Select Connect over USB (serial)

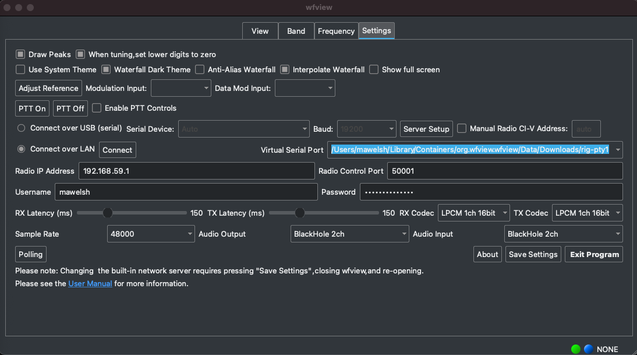pos(21,128)
